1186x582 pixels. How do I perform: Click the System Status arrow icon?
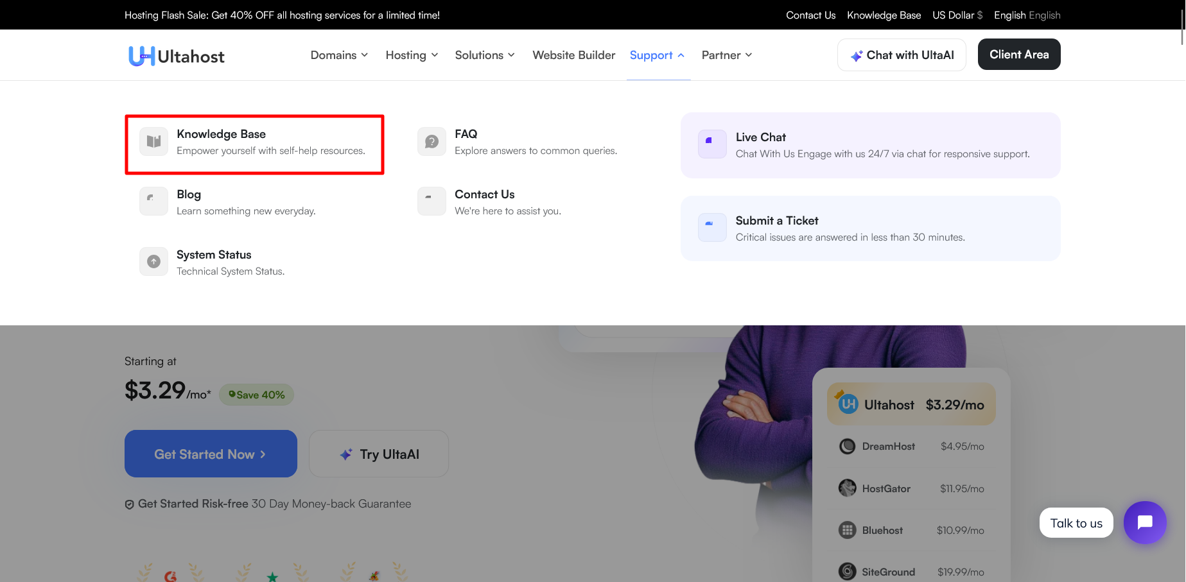point(153,262)
